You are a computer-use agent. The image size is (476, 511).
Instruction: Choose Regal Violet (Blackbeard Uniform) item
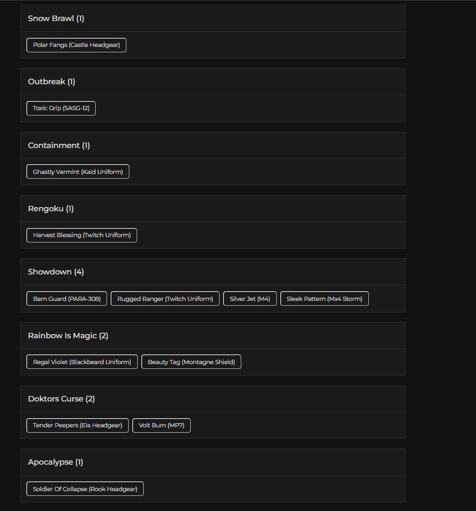pos(82,362)
